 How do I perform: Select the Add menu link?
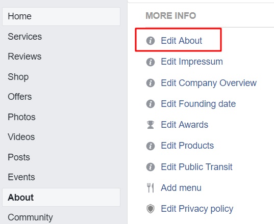(181, 188)
